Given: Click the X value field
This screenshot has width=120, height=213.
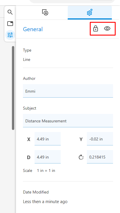Looking at the screenshot, I should coord(48,139).
